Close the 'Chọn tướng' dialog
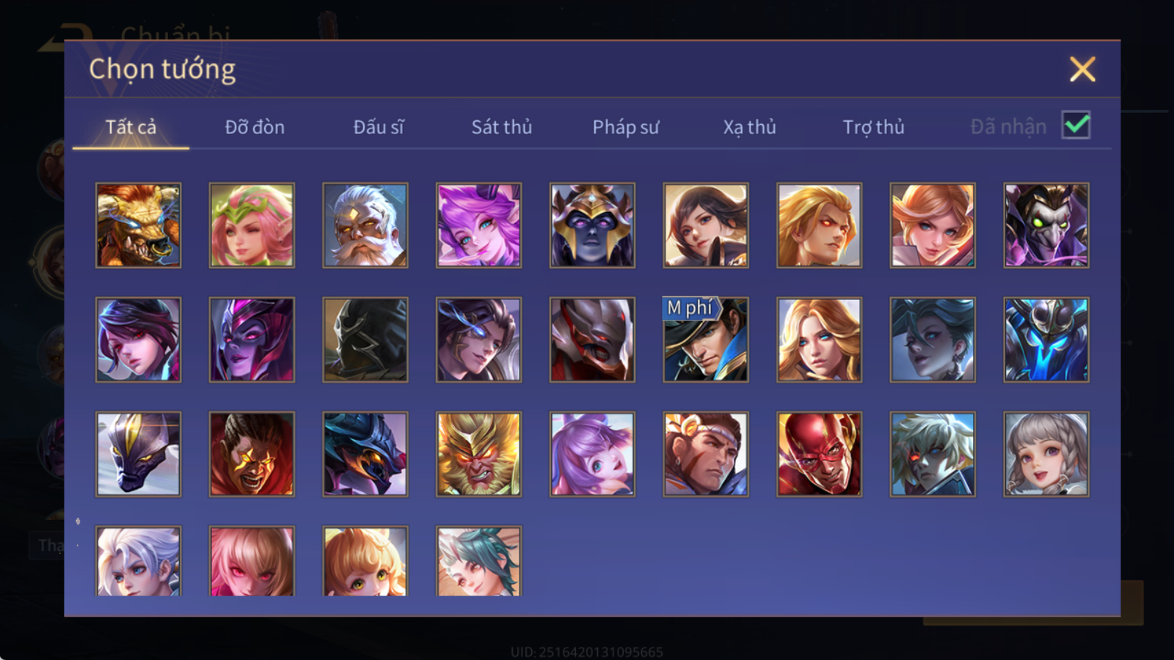Image resolution: width=1174 pixels, height=660 pixels. [x=1082, y=69]
